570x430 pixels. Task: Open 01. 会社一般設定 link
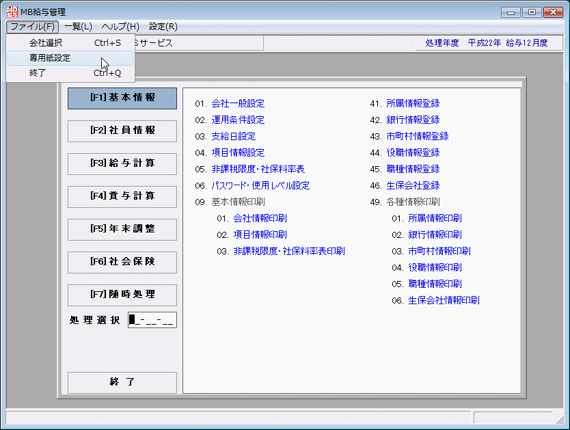tap(238, 104)
